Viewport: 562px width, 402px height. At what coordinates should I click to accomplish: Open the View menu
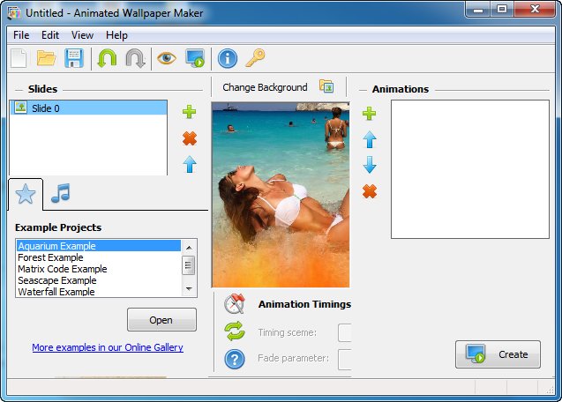tap(82, 35)
